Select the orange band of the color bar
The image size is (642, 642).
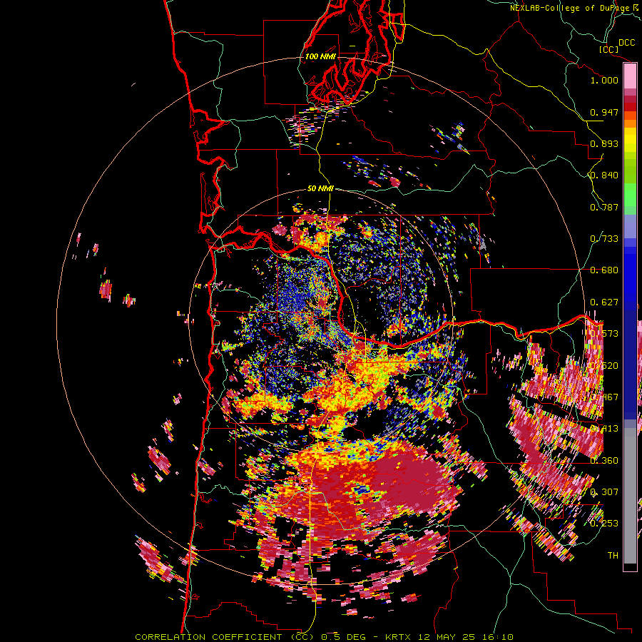pyautogui.click(x=630, y=123)
